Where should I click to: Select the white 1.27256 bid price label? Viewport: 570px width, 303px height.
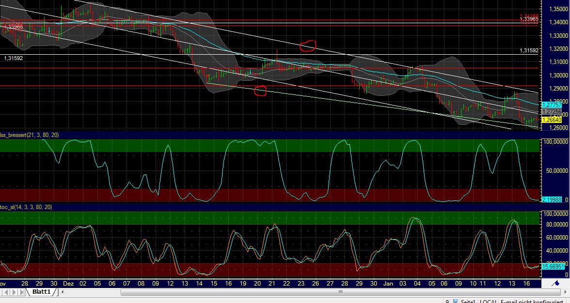552,111
